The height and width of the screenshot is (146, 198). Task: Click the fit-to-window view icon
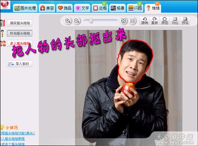[124, 21]
